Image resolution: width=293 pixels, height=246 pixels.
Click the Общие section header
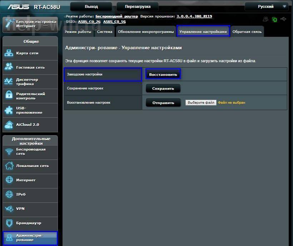tap(31, 41)
